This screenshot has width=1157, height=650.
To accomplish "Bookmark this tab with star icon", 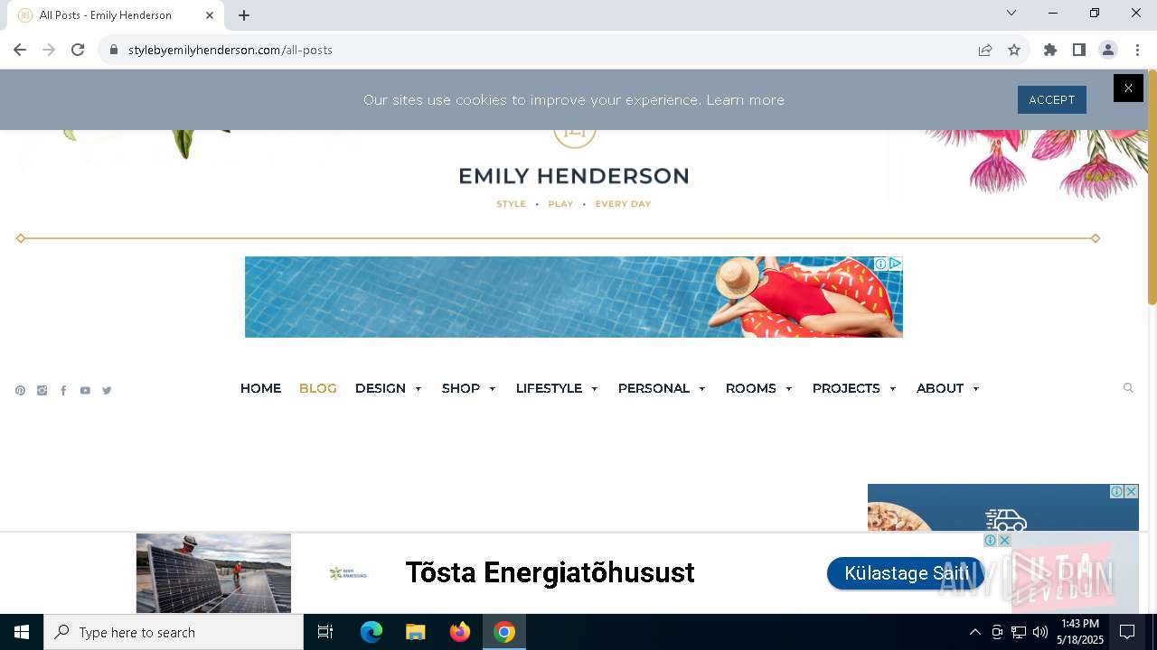I will [1014, 50].
